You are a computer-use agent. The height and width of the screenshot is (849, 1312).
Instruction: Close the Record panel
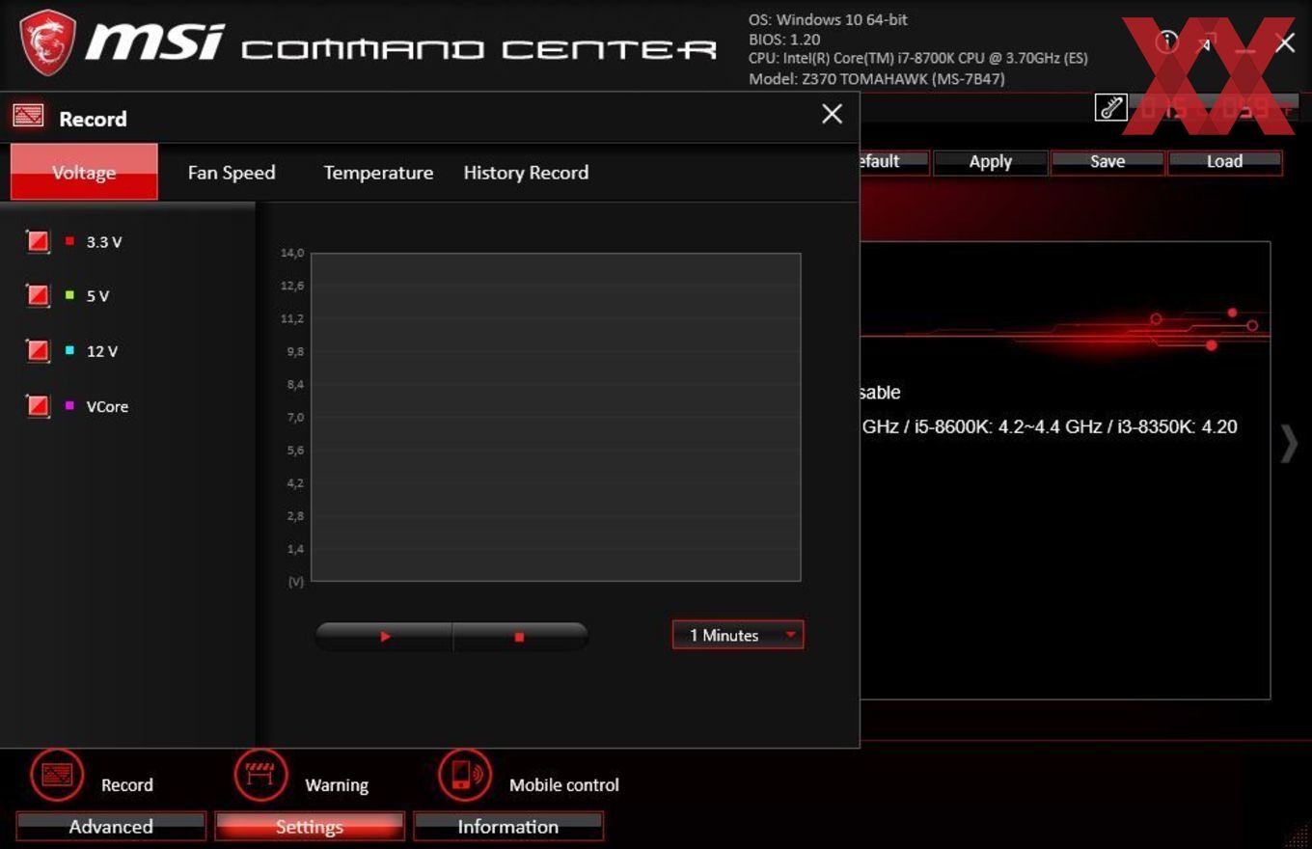point(832,114)
